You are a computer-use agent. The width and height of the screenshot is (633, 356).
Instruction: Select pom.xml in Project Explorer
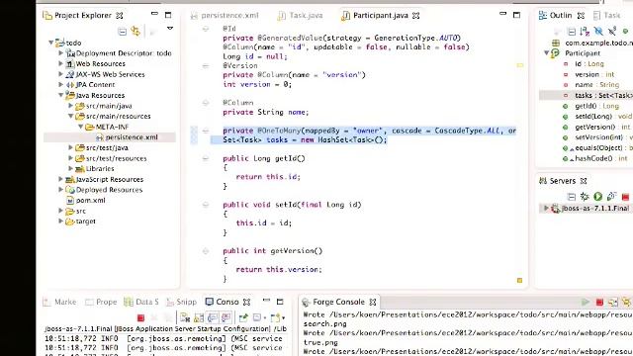point(90,200)
